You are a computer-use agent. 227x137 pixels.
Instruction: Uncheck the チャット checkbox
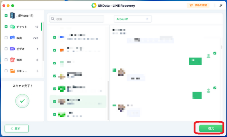(x=6, y=26)
